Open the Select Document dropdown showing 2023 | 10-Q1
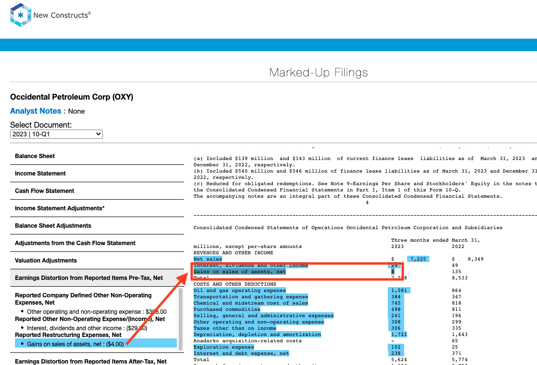This screenshot has width=537, height=365. (x=57, y=134)
